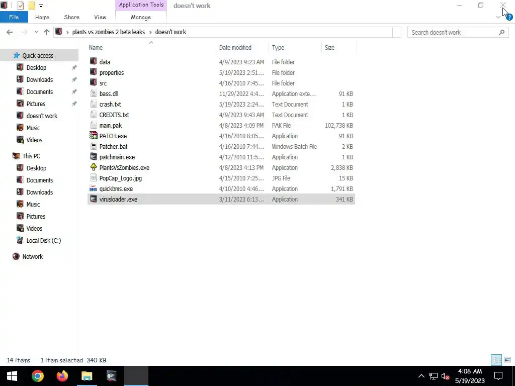This screenshot has height=386, width=515.
Task: Click the src folder icon
Action: 93,83
